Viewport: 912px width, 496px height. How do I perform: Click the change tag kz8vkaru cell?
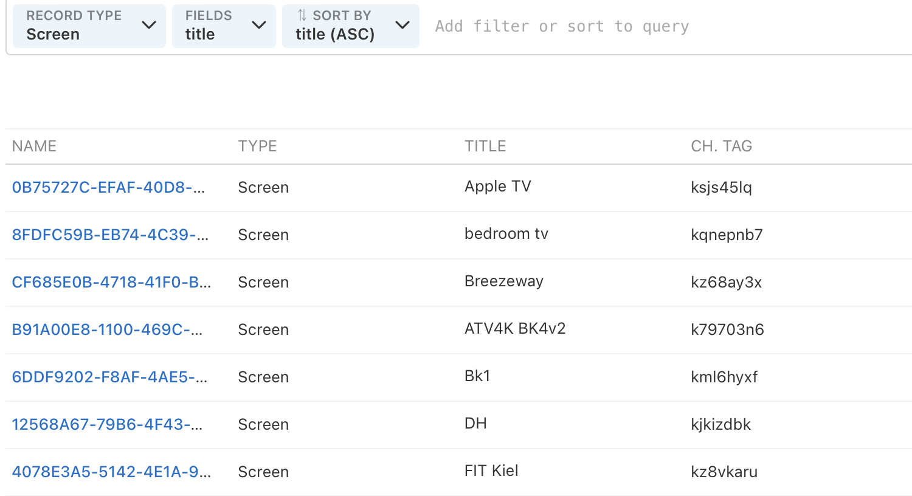[724, 472]
